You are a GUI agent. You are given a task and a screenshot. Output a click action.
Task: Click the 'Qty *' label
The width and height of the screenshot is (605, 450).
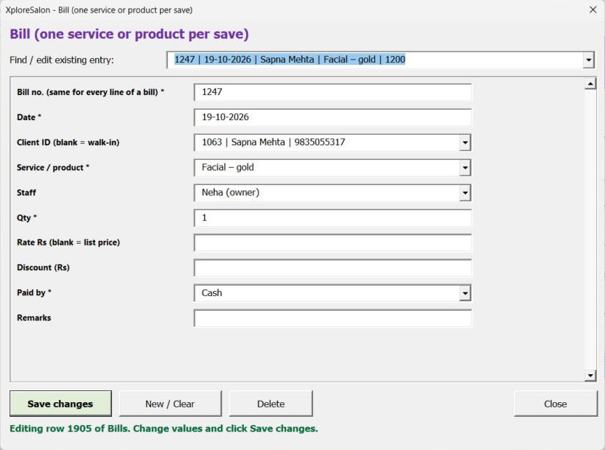click(27, 218)
